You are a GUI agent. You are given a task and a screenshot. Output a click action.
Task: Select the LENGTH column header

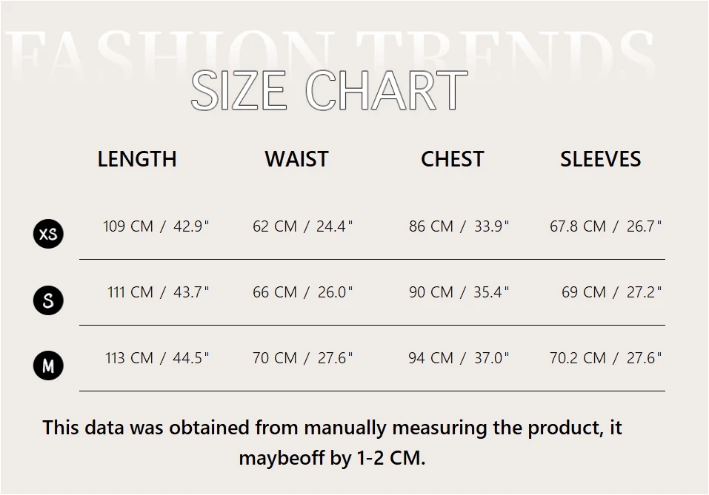pos(137,159)
